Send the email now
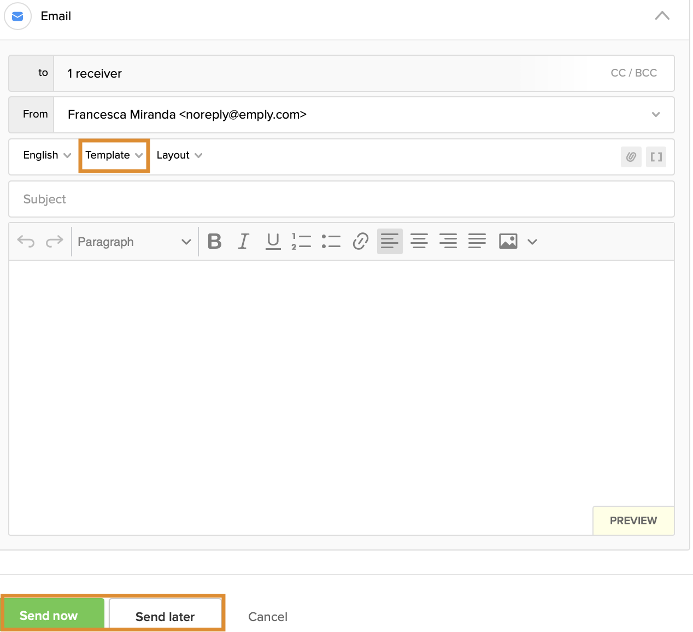This screenshot has width=693, height=632. click(52, 615)
